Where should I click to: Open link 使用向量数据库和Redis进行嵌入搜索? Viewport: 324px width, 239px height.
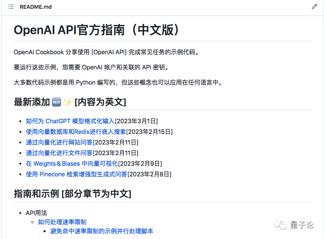coord(76,132)
